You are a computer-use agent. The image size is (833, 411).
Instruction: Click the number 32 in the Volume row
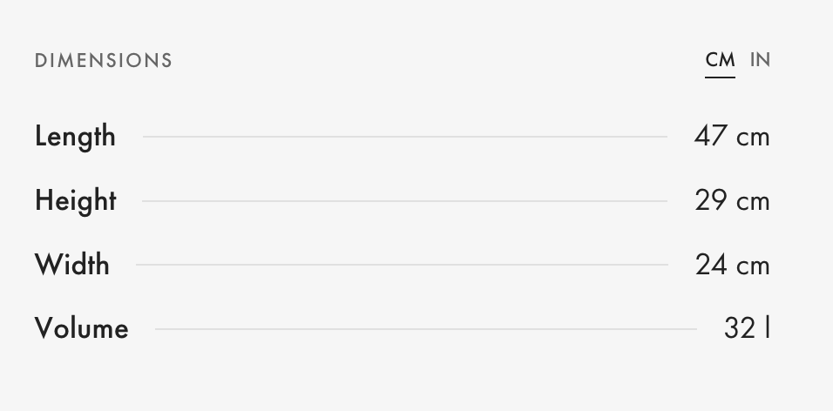tap(740, 328)
